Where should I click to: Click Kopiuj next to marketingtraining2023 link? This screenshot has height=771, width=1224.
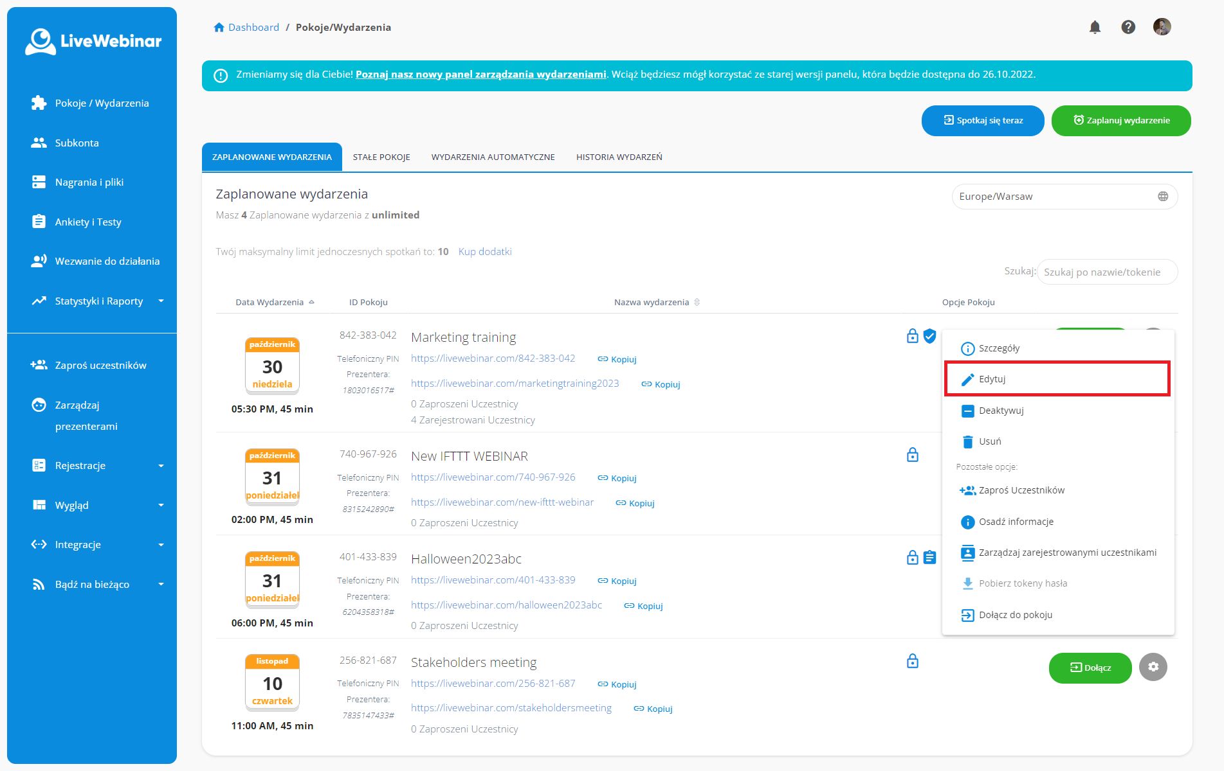[661, 384]
